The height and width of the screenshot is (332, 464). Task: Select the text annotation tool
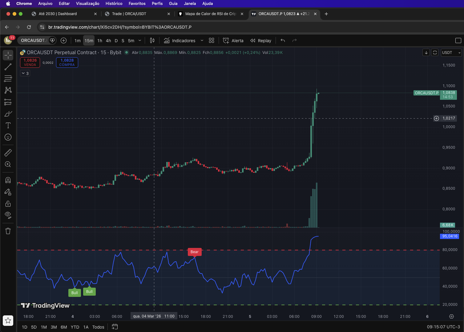[8, 125]
